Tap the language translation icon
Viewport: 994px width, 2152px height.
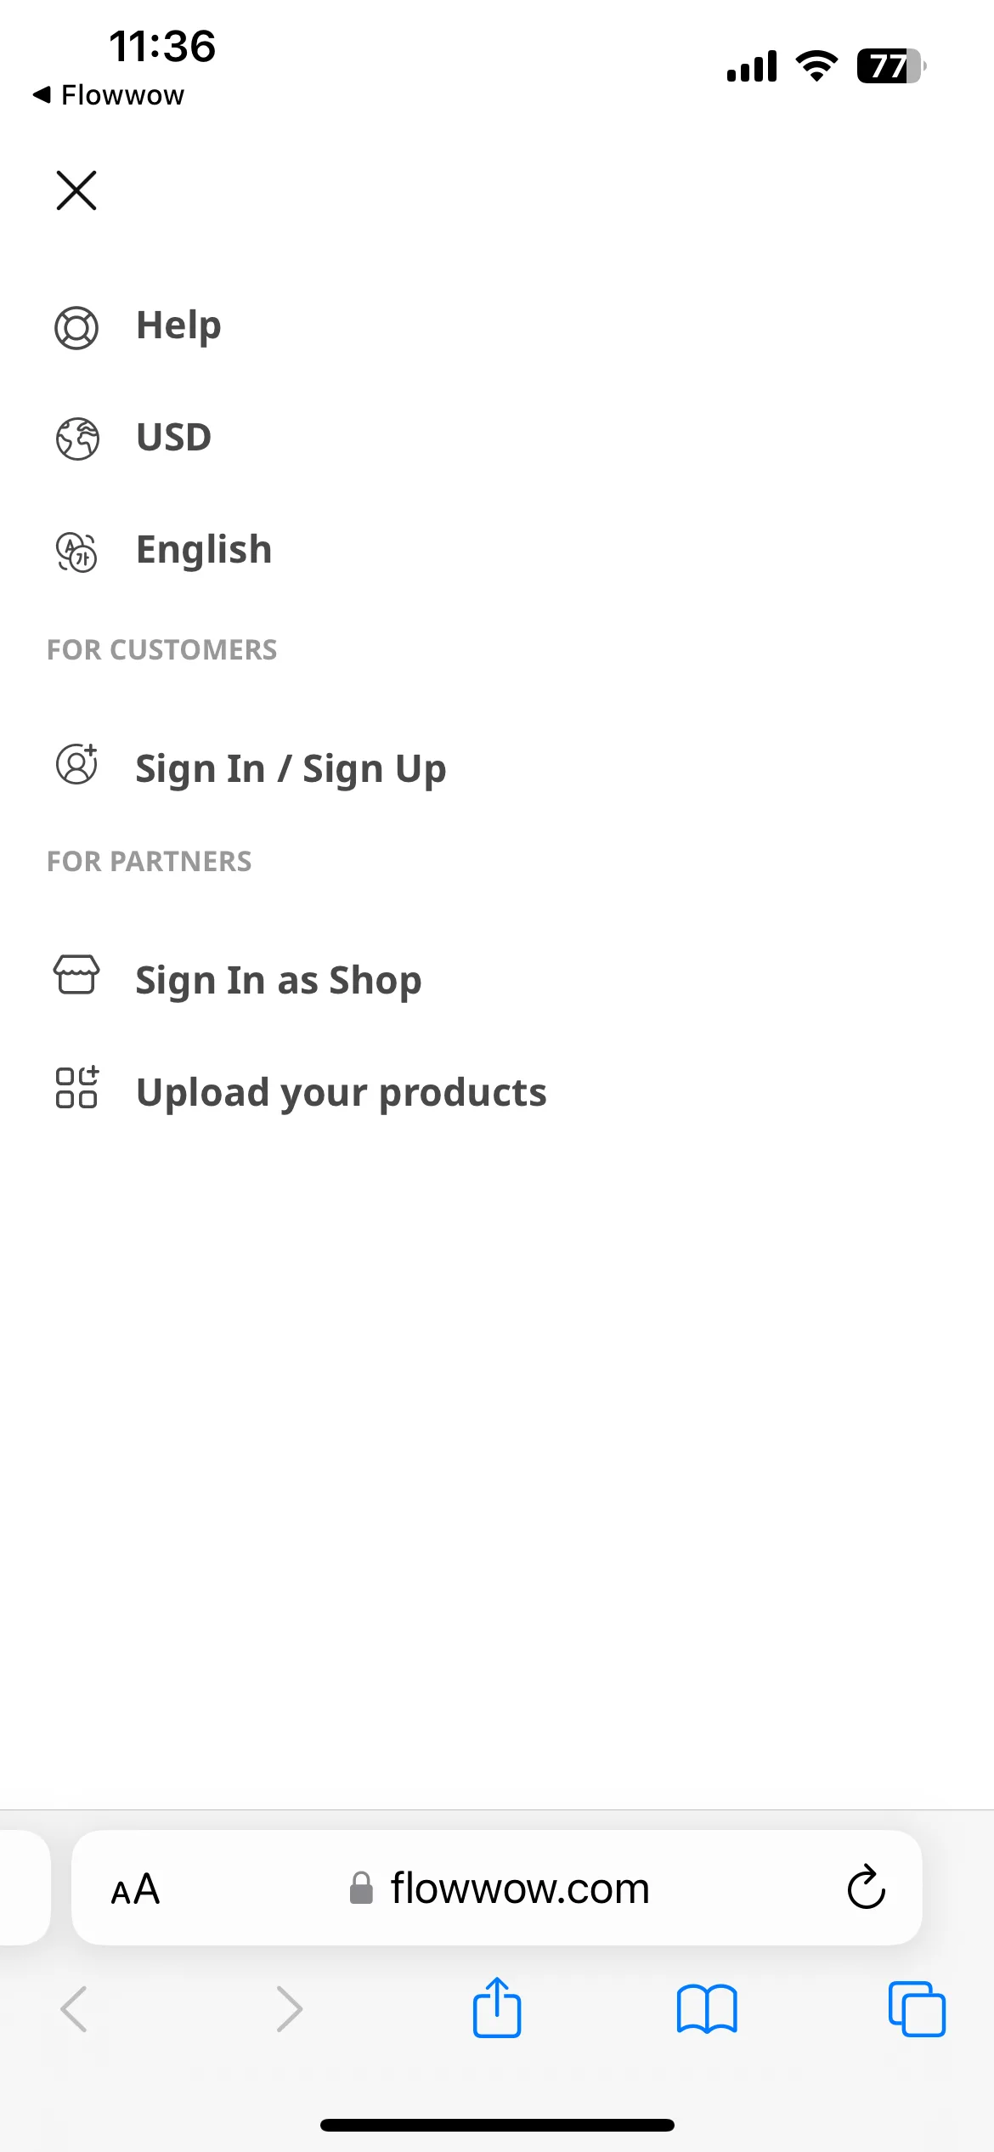[x=76, y=552]
